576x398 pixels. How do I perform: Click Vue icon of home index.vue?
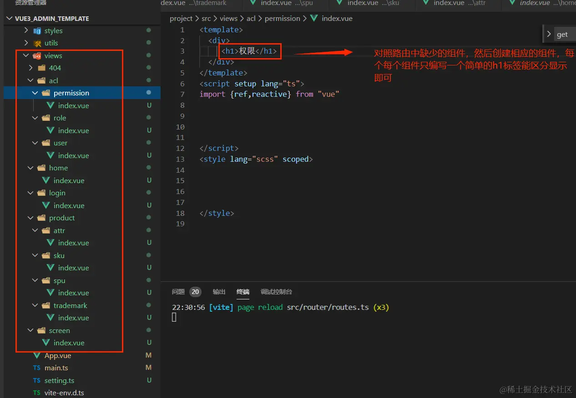pos(46,180)
